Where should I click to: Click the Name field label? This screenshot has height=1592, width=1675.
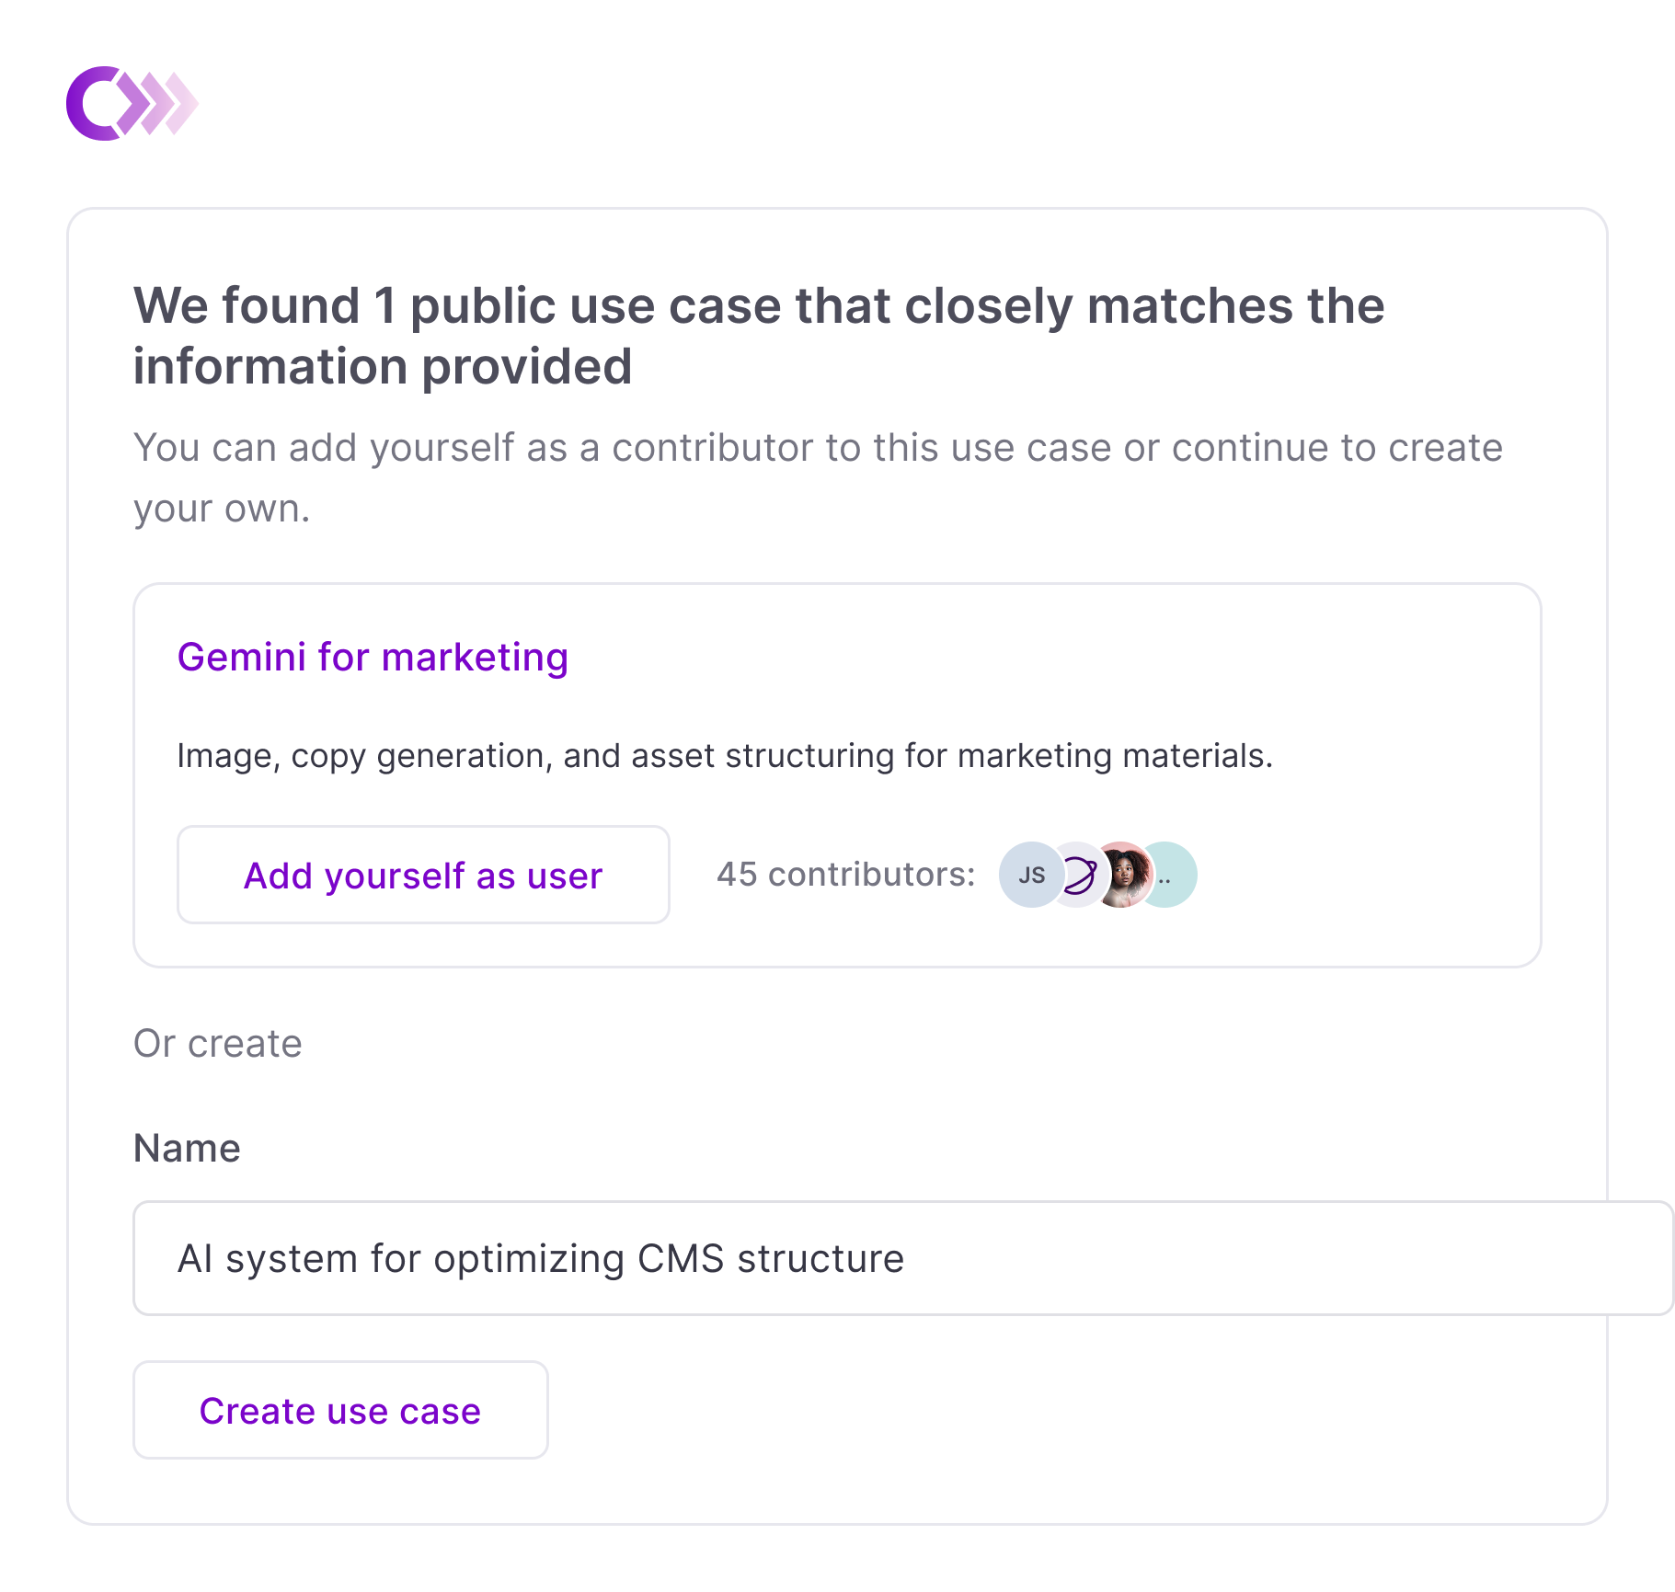click(x=187, y=1148)
